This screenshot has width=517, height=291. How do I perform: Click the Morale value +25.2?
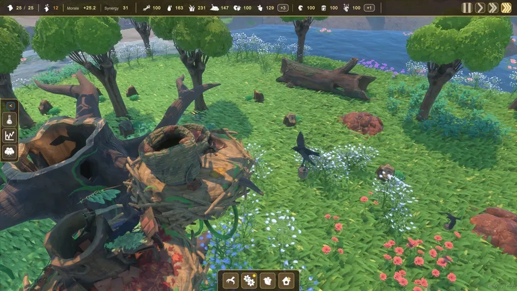(90, 8)
